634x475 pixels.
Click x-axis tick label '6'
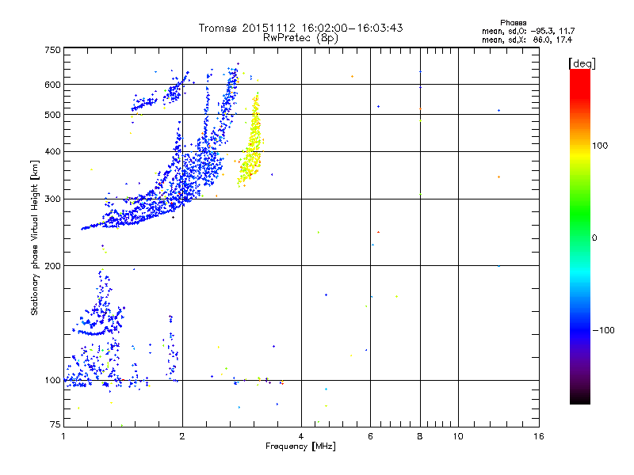click(x=370, y=436)
